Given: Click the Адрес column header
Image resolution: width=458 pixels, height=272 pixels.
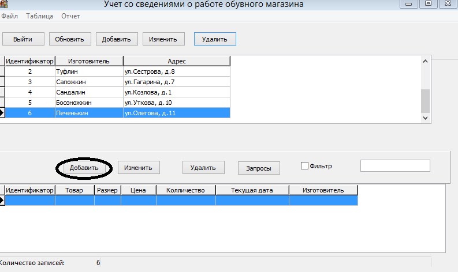Looking at the screenshot, I should click(177, 61).
